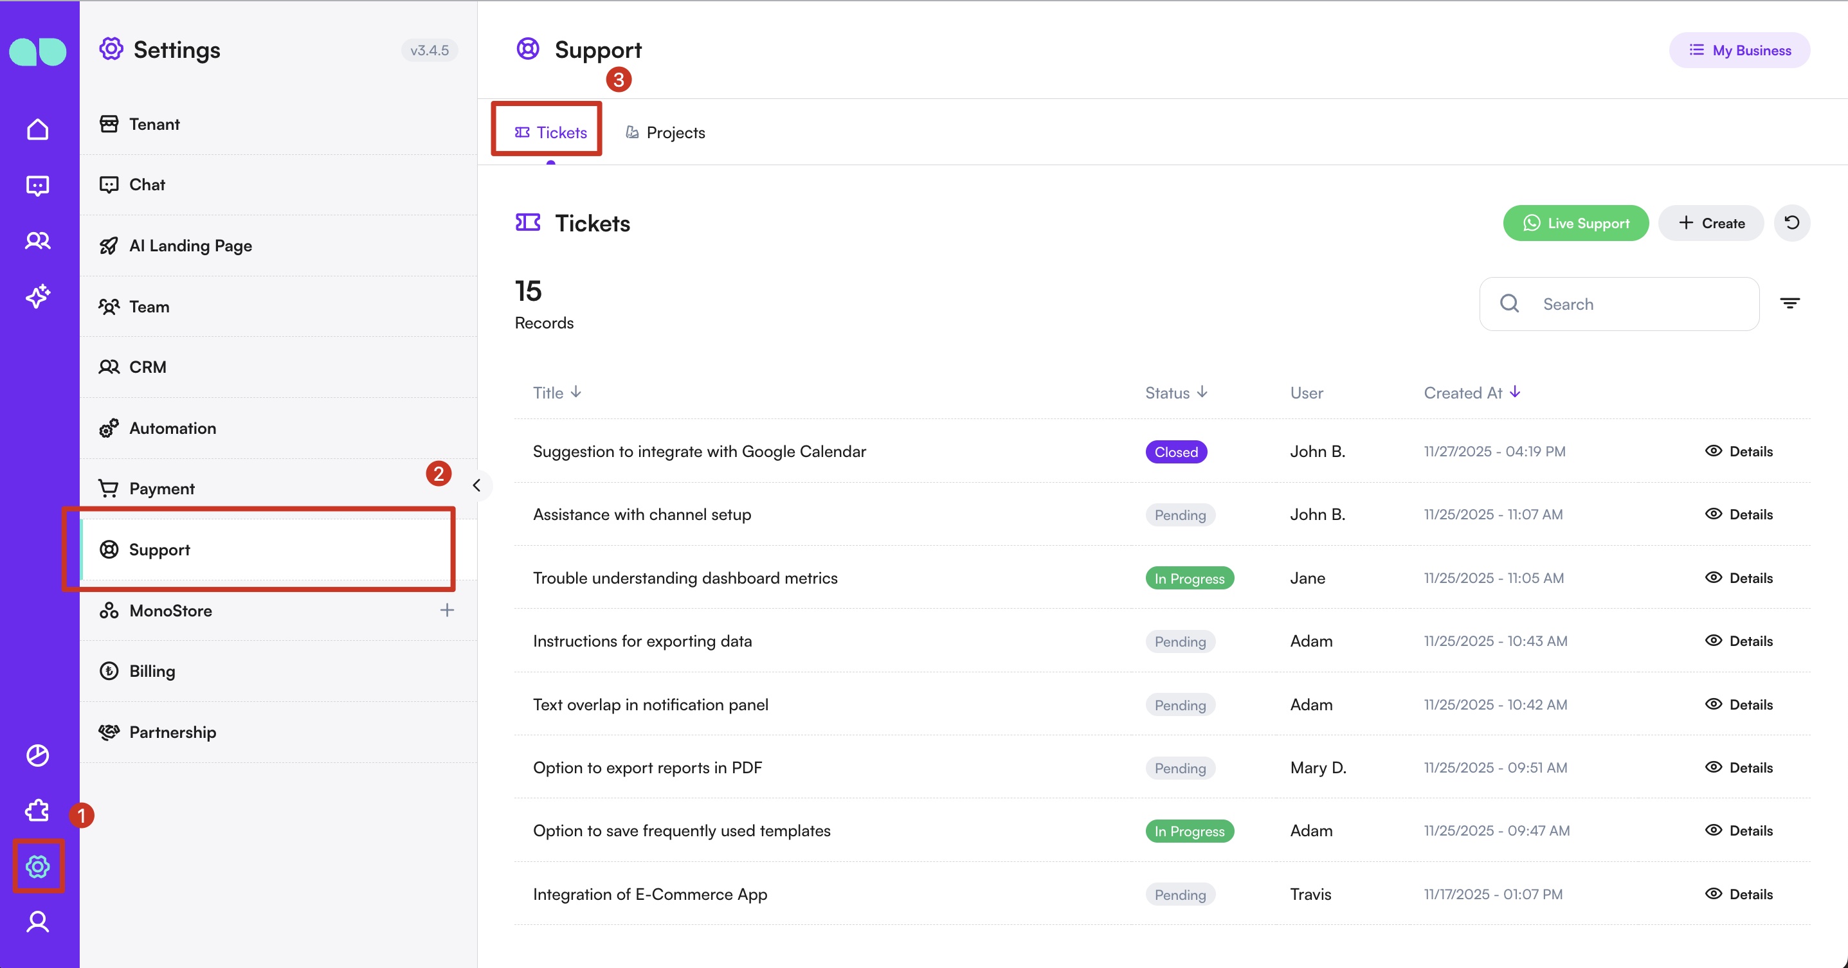Click the Create ticket button

[x=1710, y=223]
